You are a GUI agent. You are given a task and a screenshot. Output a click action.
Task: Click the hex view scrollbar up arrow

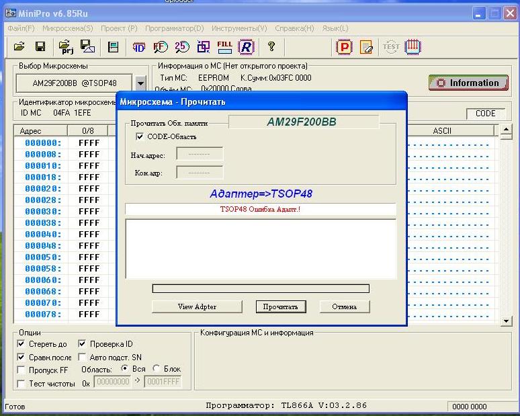pyautogui.click(x=506, y=130)
